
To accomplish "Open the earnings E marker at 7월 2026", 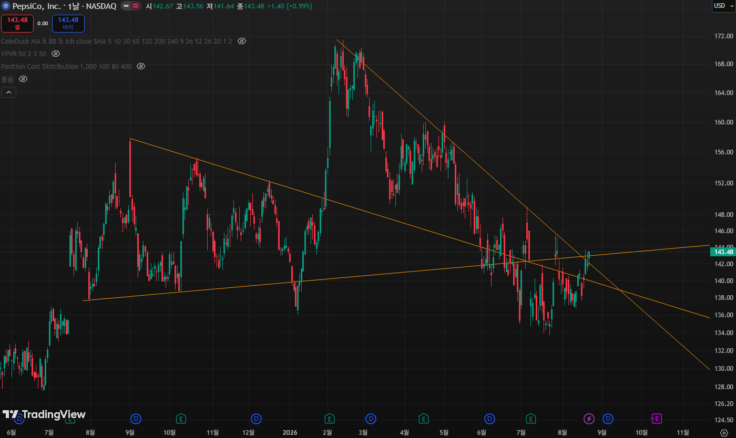I will [x=531, y=419].
